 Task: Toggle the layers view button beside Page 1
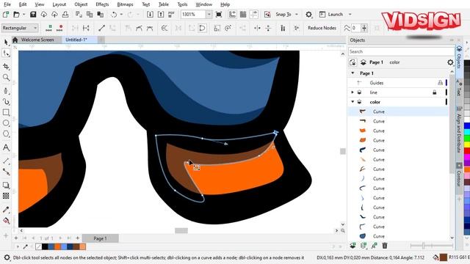tap(364, 62)
